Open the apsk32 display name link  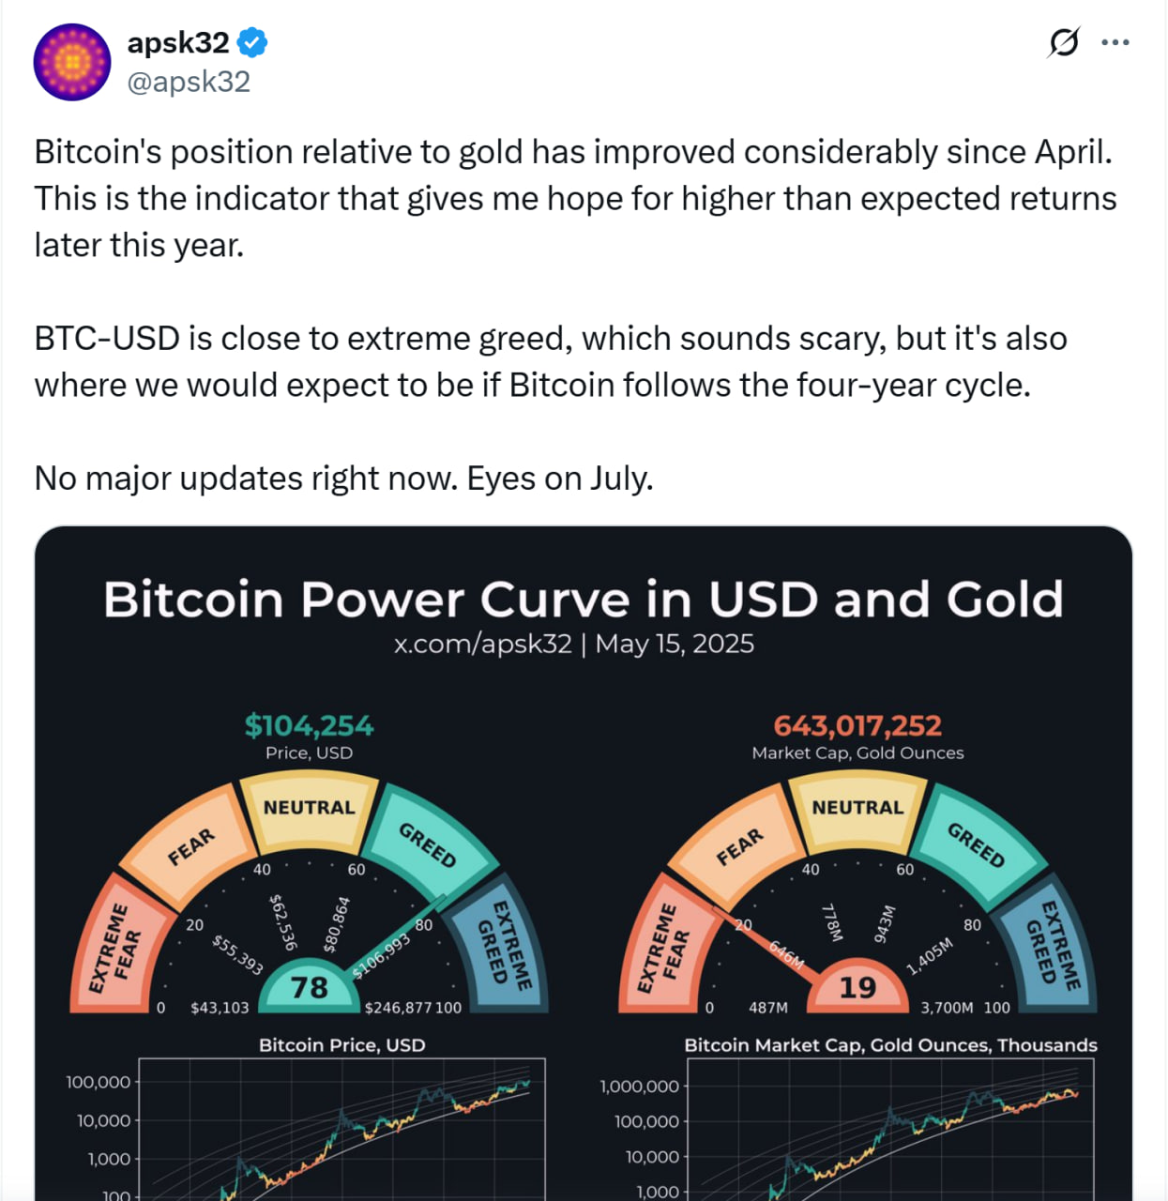click(178, 42)
